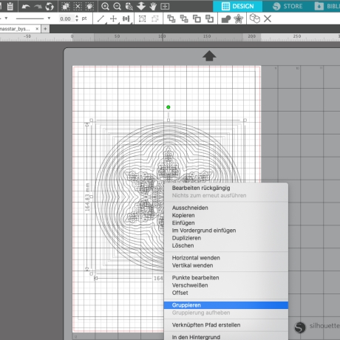Viewport: 340px width, 340px height.
Task: Choose Horizontal wenden
Action: click(196, 258)
